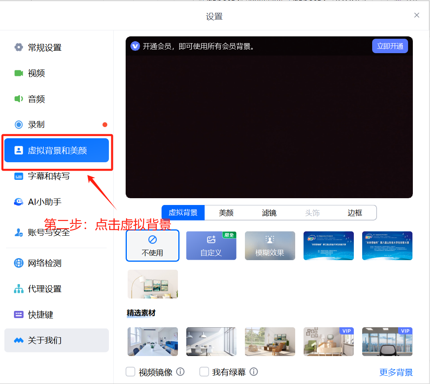
Task: Click the General Settings gear icon
Action: (x=19, y=48)
